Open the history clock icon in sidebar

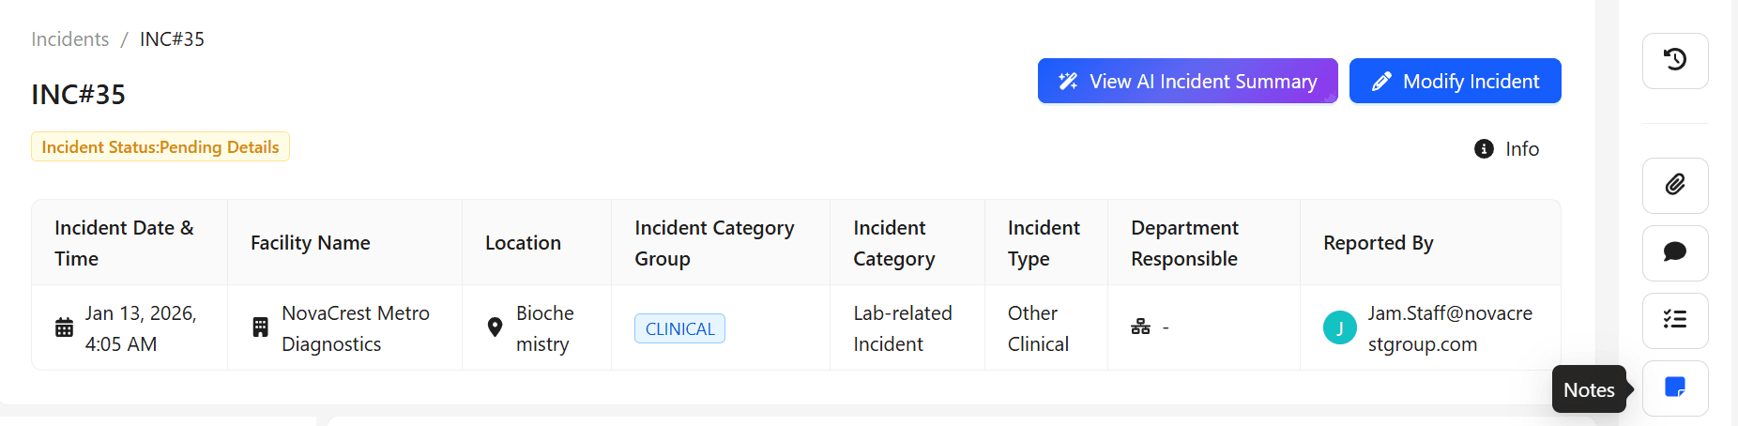coord(1675,60)
